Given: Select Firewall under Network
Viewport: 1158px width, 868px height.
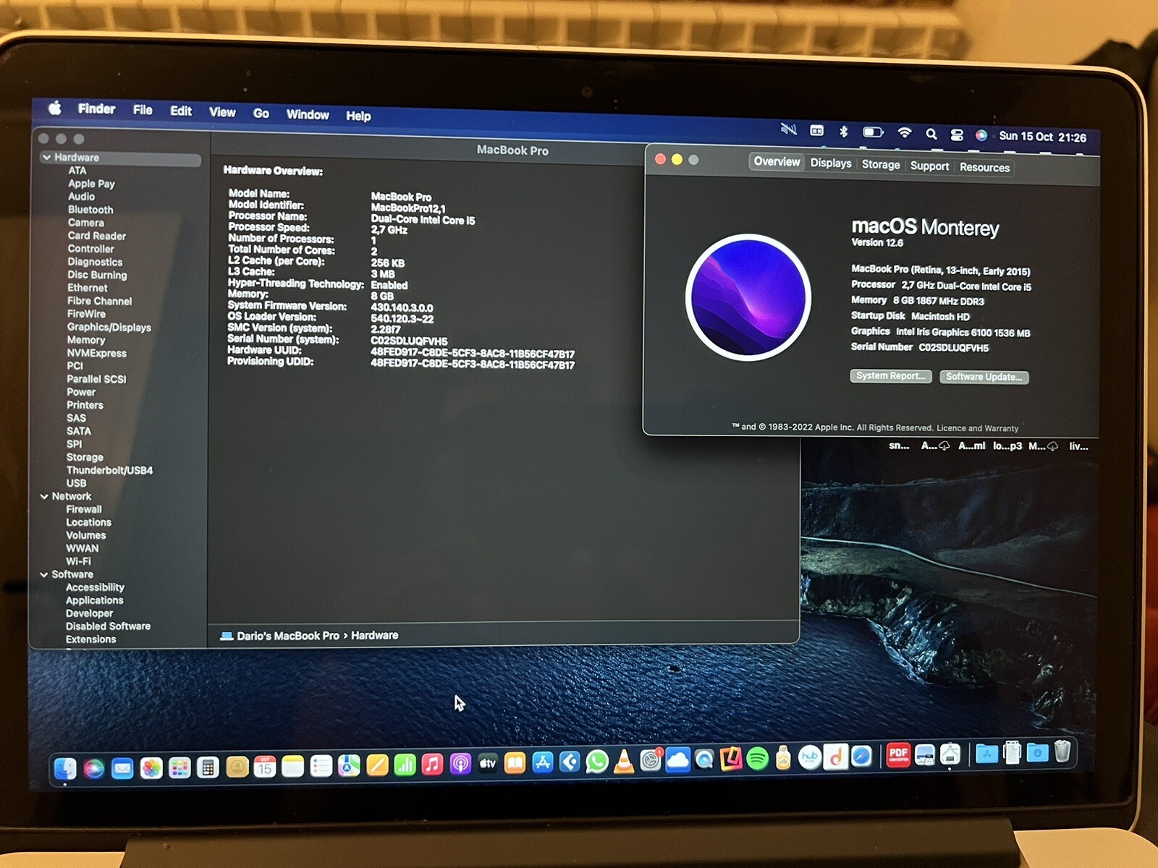Looking at the screenshot, I should 84,509.
